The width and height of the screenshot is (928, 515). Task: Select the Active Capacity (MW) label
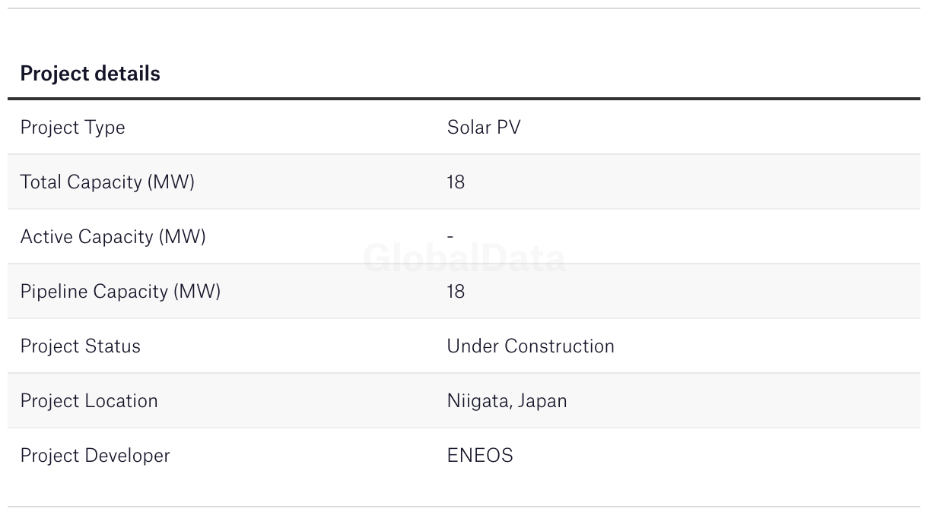(x=113, y=237)
